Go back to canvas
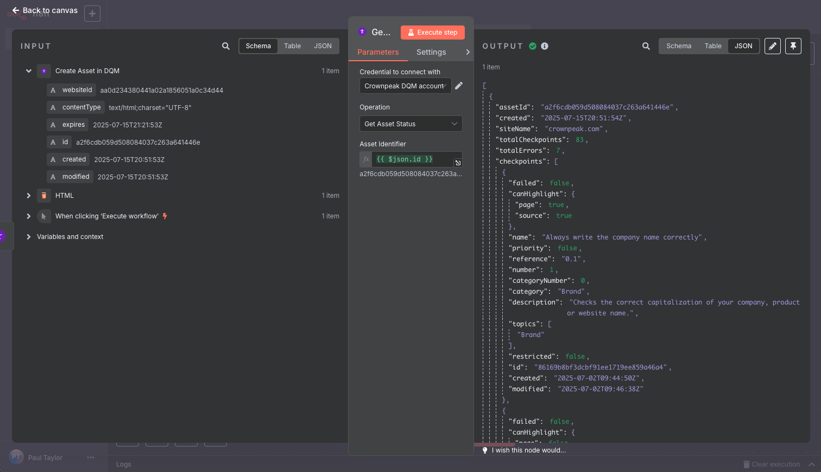The height and width of the screenshot is (472, 821). click(45, 10)
